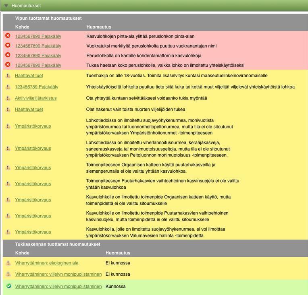
Task: Click the Huomautukset header title
Action: point(26,6)
